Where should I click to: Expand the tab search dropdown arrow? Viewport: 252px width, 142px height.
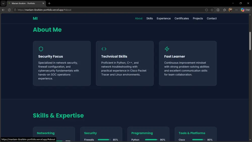3,3
